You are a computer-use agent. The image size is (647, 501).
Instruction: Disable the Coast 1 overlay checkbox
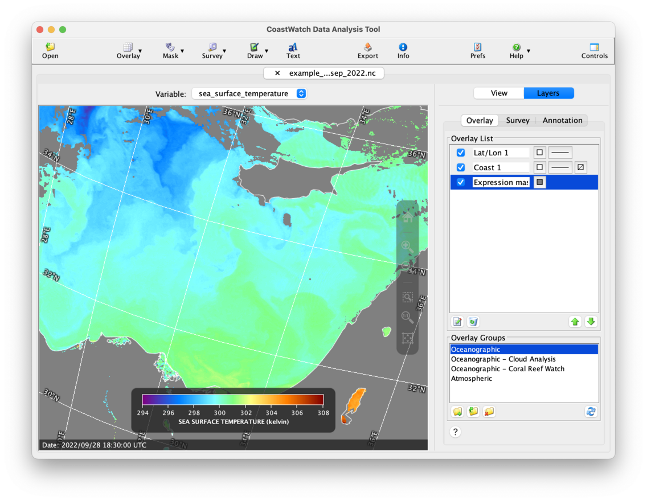click(x=461, y=167)
